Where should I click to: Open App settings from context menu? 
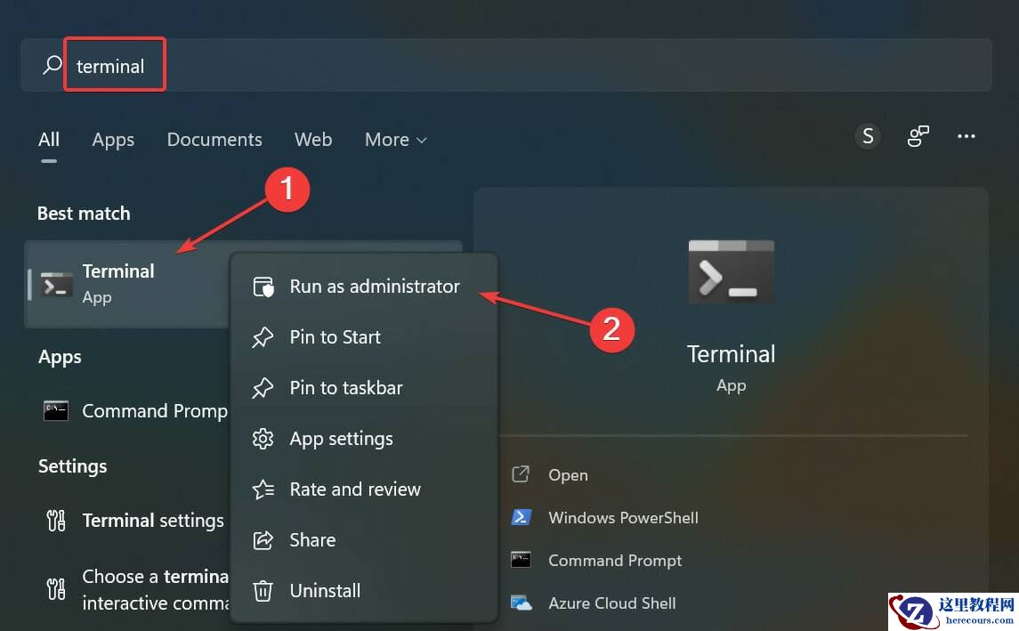364,439
